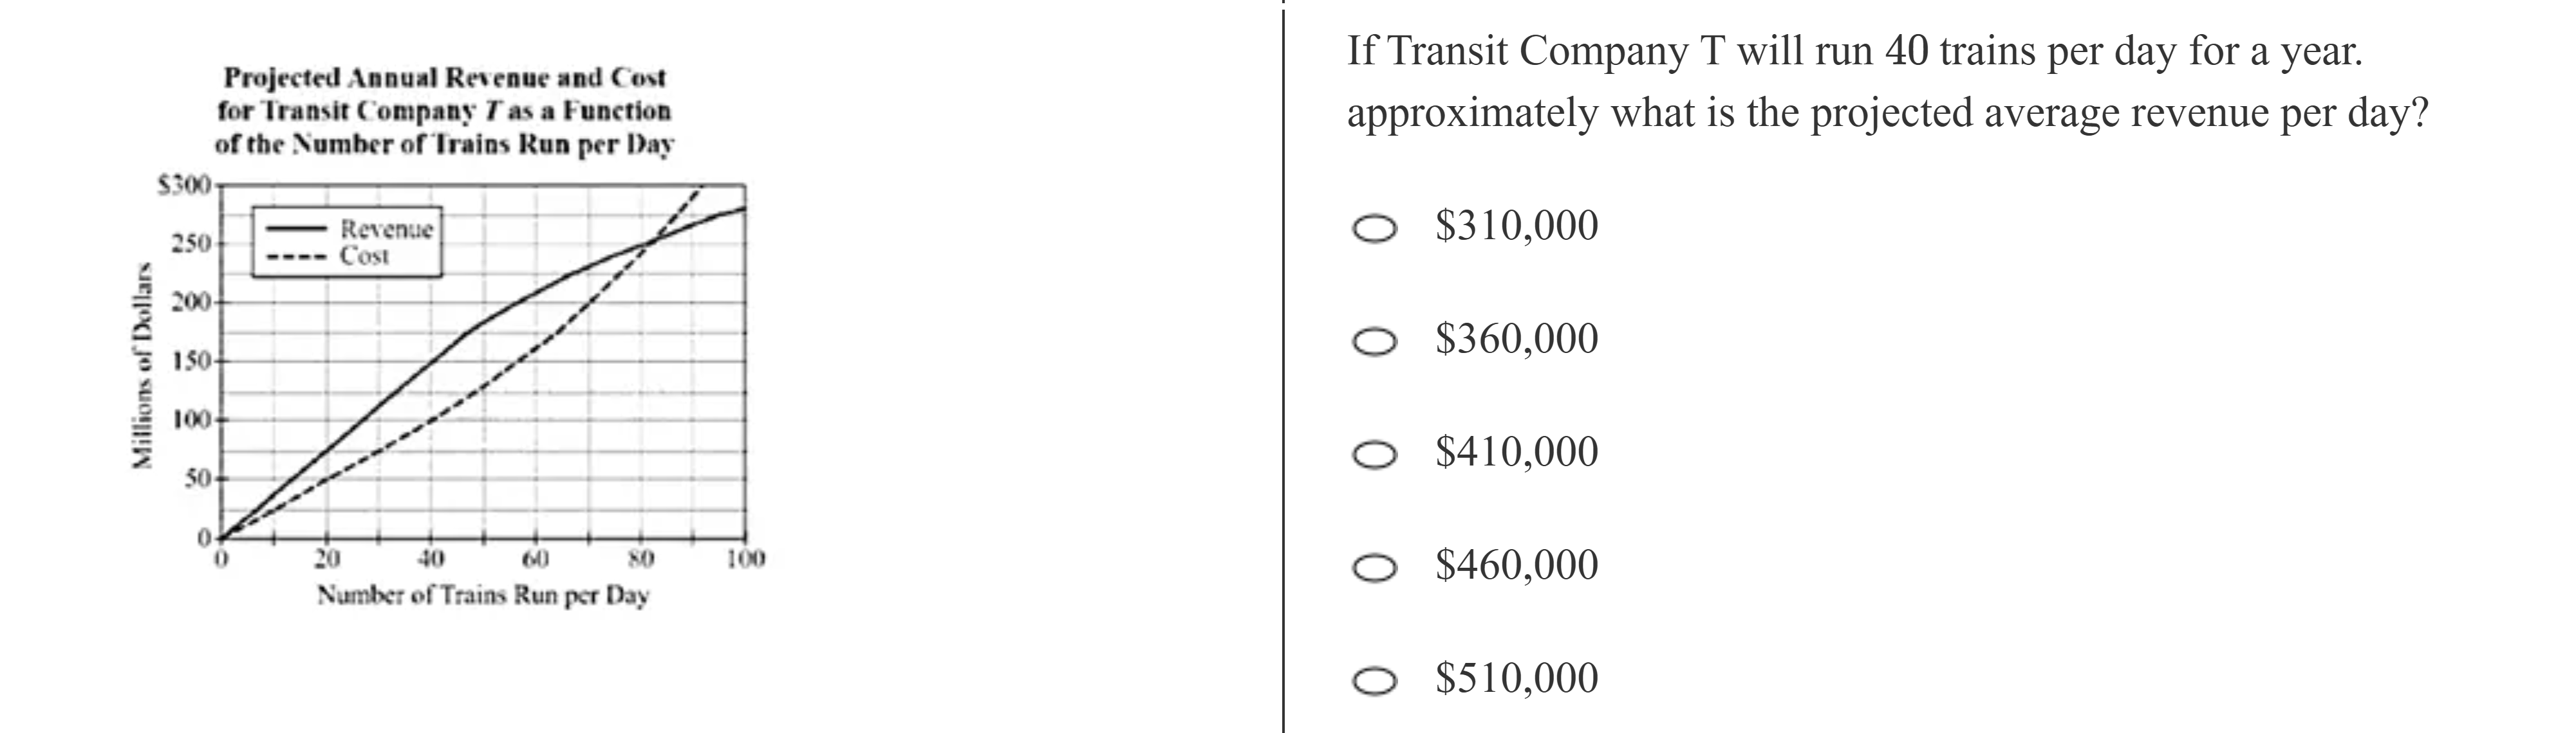Mark the $510,000 radio button
Viewport: 2576px width, 733px height.
tap(1374, 680)
